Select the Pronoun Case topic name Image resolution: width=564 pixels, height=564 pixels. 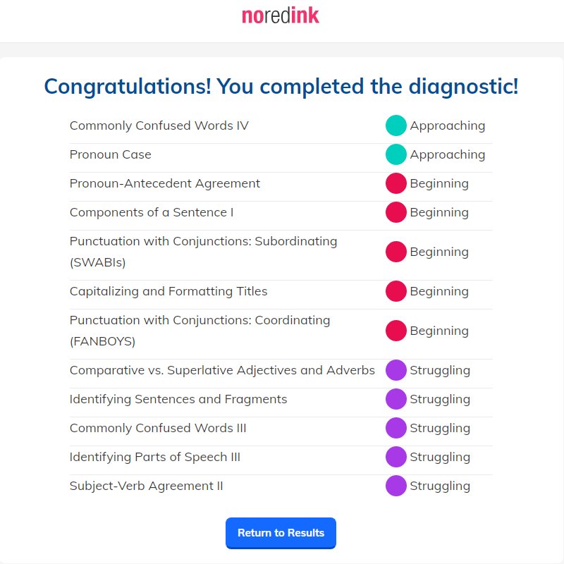(x=111, y=154)
